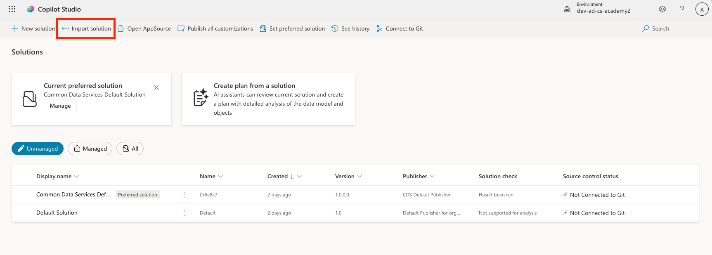Click the search magnifier icon

(646, 28)
